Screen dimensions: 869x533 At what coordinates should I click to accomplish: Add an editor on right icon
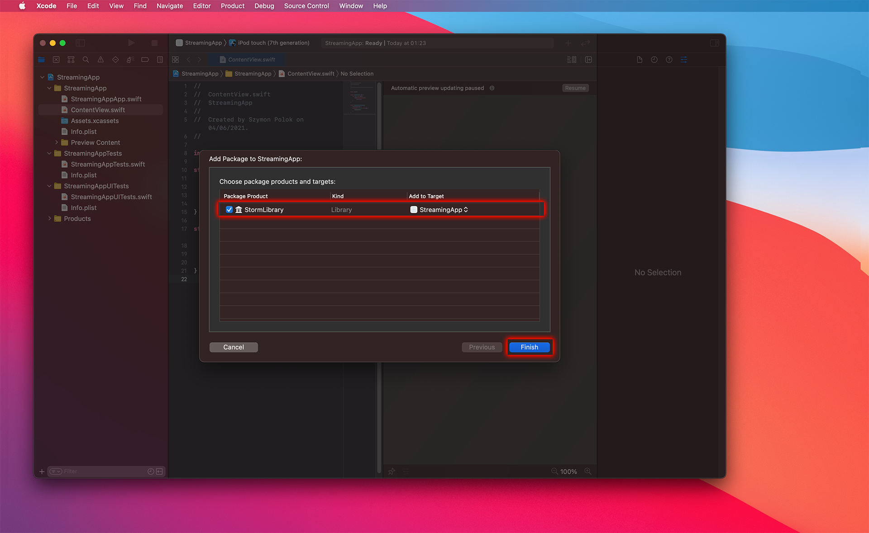pos(588,60)
